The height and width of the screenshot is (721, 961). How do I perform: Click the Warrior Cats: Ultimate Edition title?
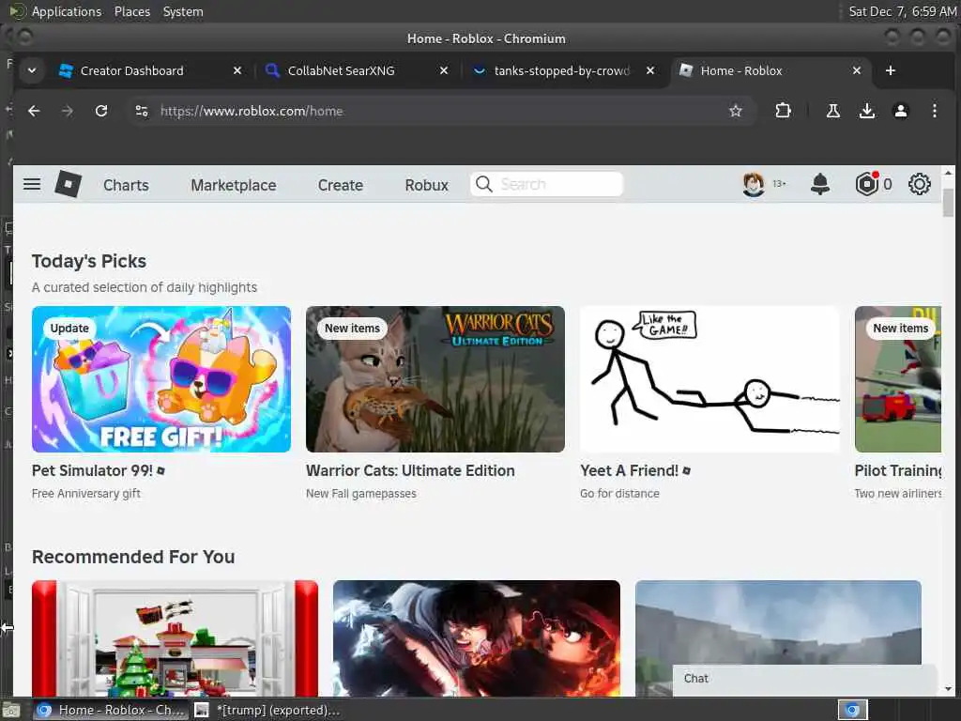[410, 470]
